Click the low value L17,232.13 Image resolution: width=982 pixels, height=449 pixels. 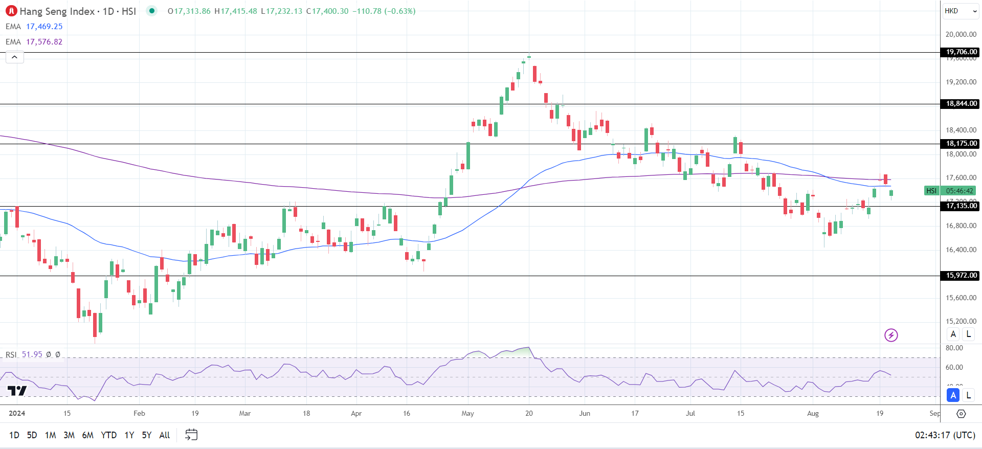click(281, 11)
